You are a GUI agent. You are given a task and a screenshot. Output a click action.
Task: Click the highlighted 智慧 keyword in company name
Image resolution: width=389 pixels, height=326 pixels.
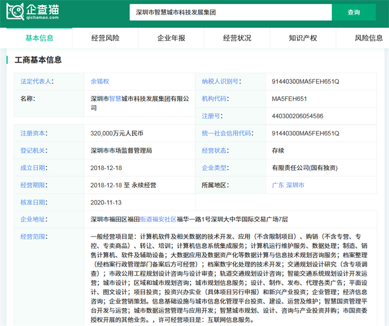(x=115, y=99)
